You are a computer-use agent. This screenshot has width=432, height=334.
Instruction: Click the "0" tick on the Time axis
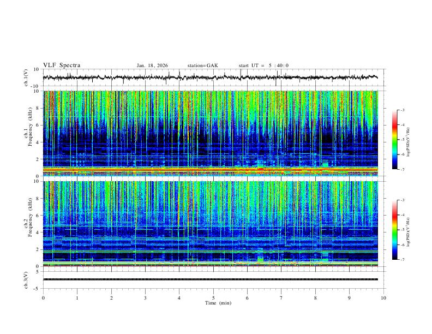coord(43,298)
